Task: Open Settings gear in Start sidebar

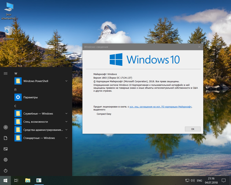Action: pos(5,160)
